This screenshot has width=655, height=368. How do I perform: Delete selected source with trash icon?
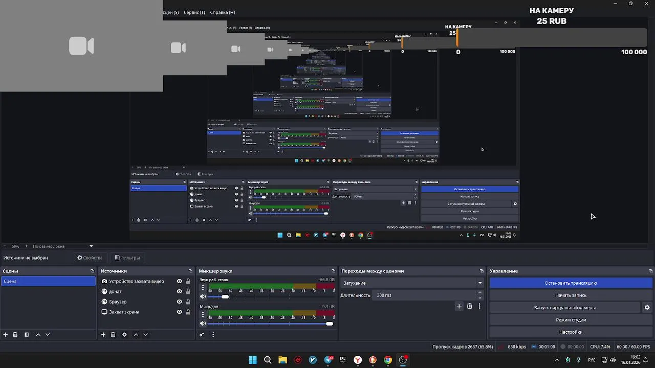113,335
